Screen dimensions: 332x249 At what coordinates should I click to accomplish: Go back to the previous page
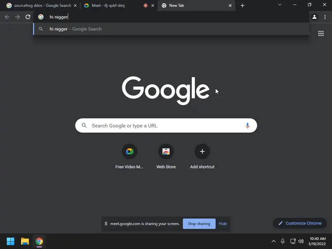(x=7, y=17)
